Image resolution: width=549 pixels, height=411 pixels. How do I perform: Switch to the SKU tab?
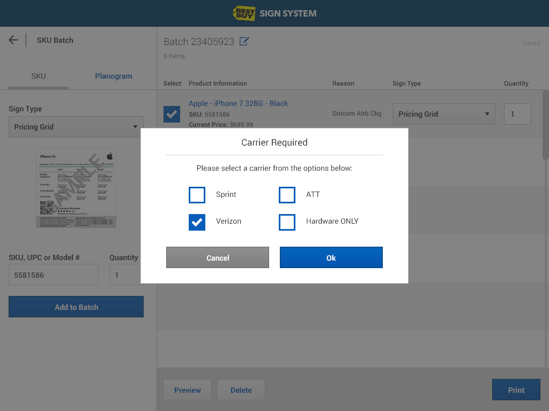pos(39,76)
